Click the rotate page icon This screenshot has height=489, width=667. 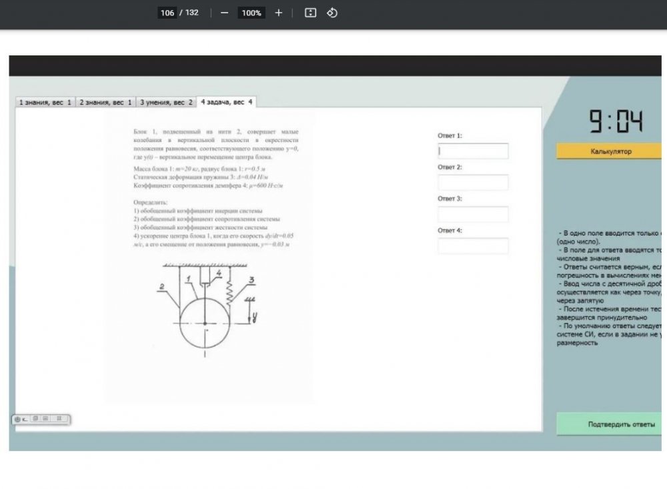coord(331,13)
